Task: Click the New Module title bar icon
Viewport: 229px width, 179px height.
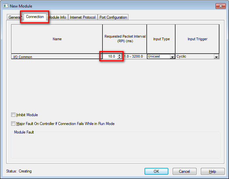Action: point(6,6)
